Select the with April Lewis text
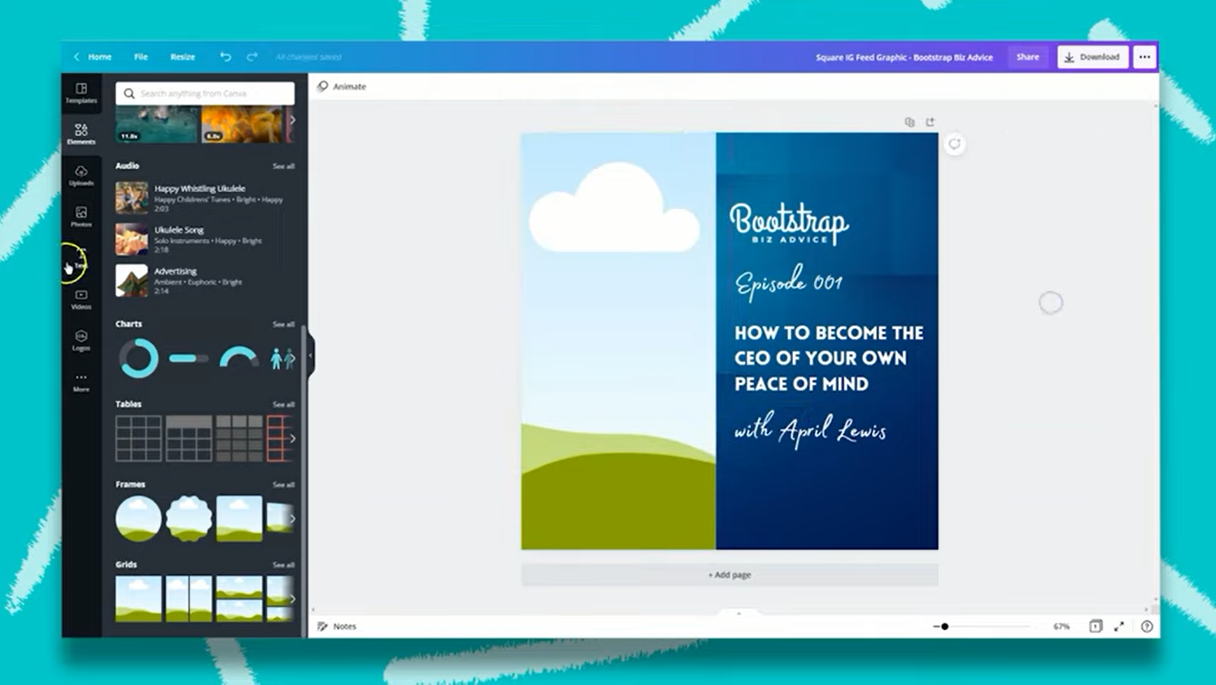This screenshot has height=685, width=1216. [810, 430]
